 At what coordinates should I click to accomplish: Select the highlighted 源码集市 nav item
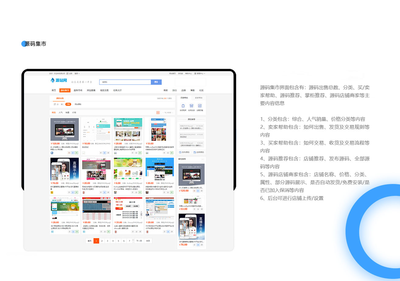tap(65, 90)
